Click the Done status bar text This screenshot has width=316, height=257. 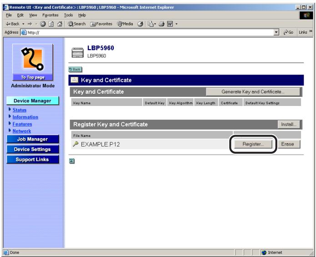tap(15, 252)
